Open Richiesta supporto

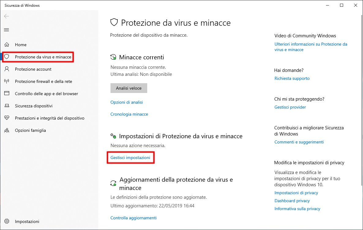[292, 78]
